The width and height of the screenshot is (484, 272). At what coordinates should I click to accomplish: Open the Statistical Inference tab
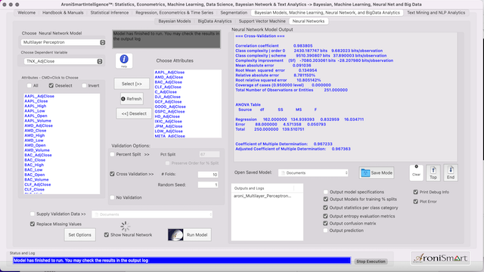point(110,13)
